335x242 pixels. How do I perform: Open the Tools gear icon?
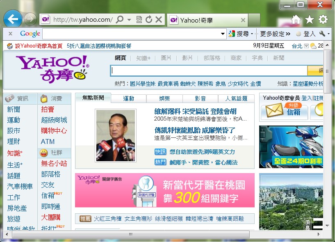click(x=323, y=19)
